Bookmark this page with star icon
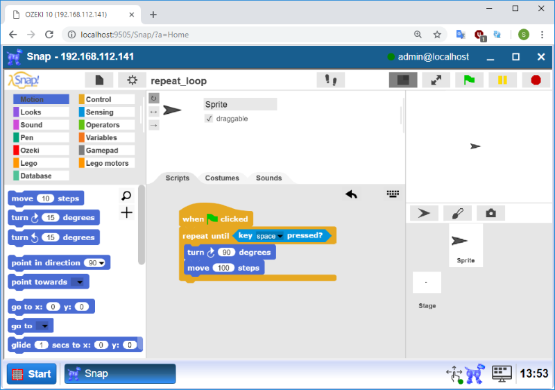The height and width of the screenshot is (390, 555). [x=437, y=34]
